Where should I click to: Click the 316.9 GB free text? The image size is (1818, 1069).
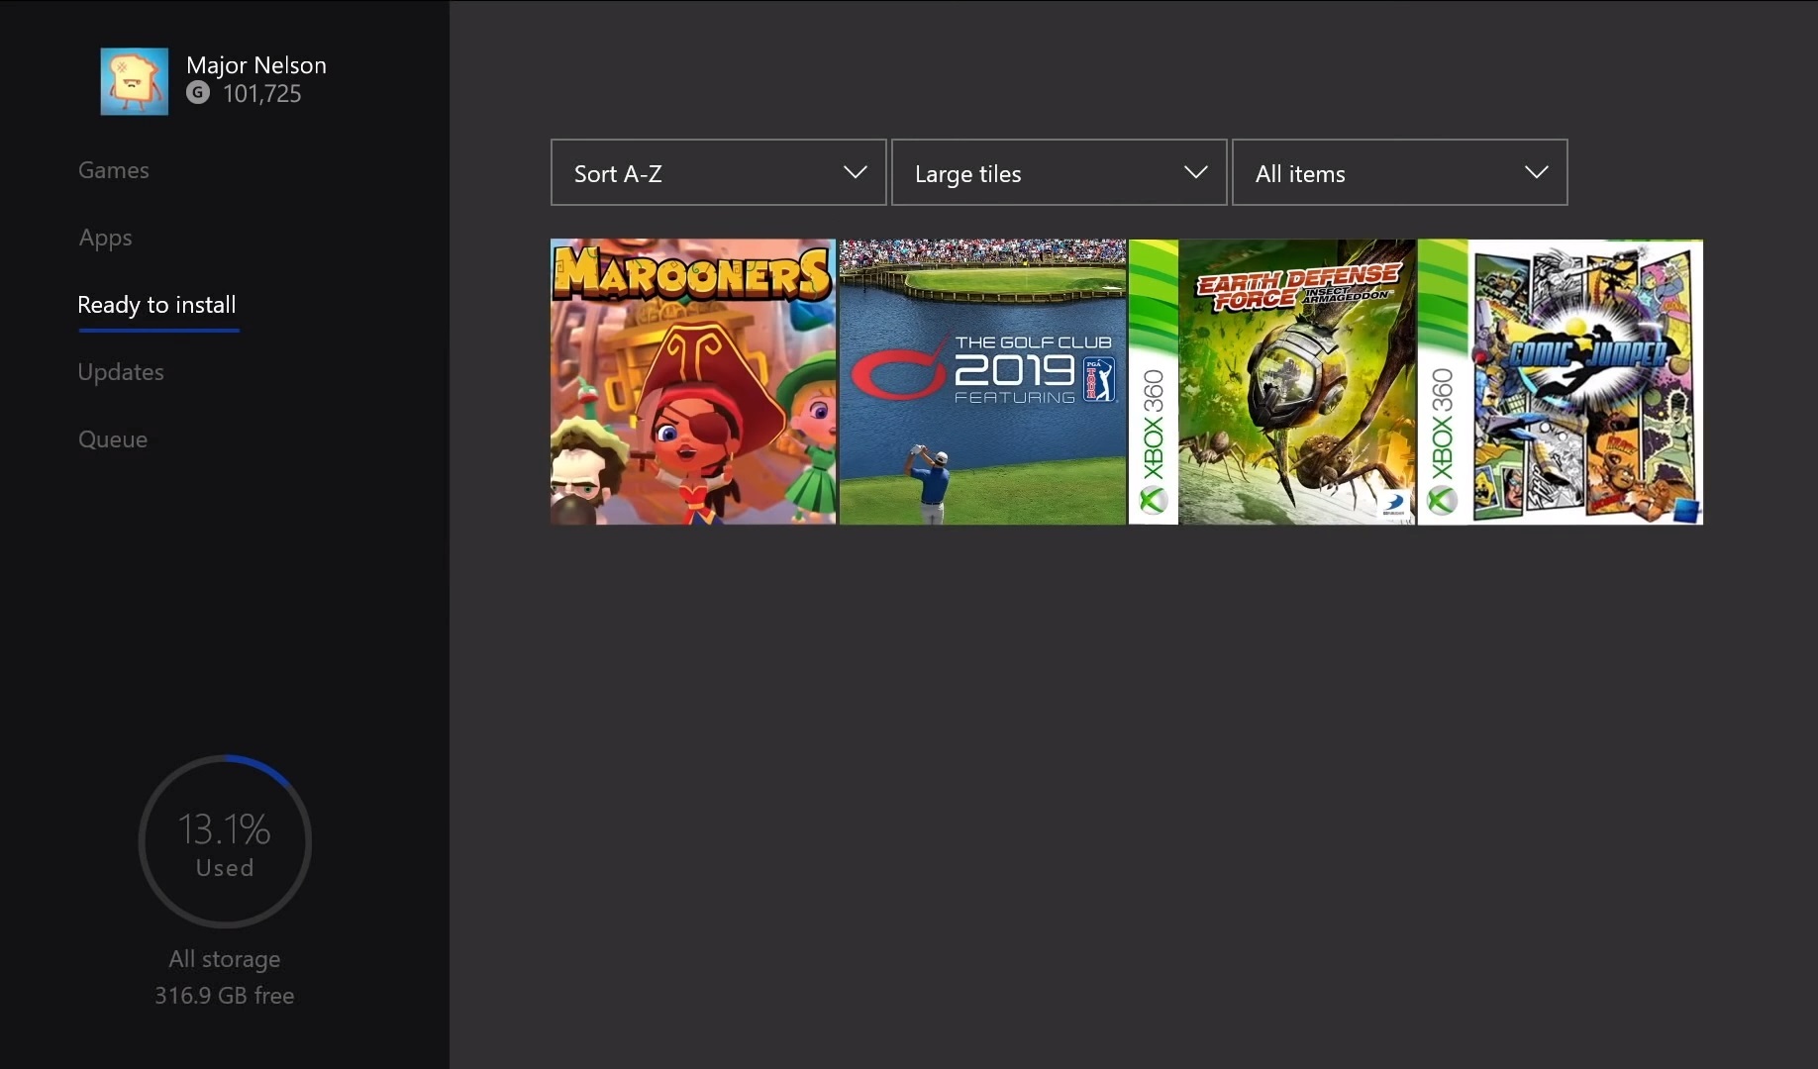[225, 995]
